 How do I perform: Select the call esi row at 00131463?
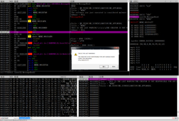[64, 17]
